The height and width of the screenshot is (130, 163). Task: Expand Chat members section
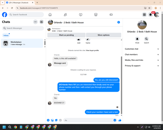point(142,55)
